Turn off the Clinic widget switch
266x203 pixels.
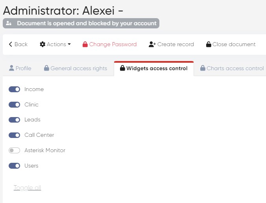(15, 105)
